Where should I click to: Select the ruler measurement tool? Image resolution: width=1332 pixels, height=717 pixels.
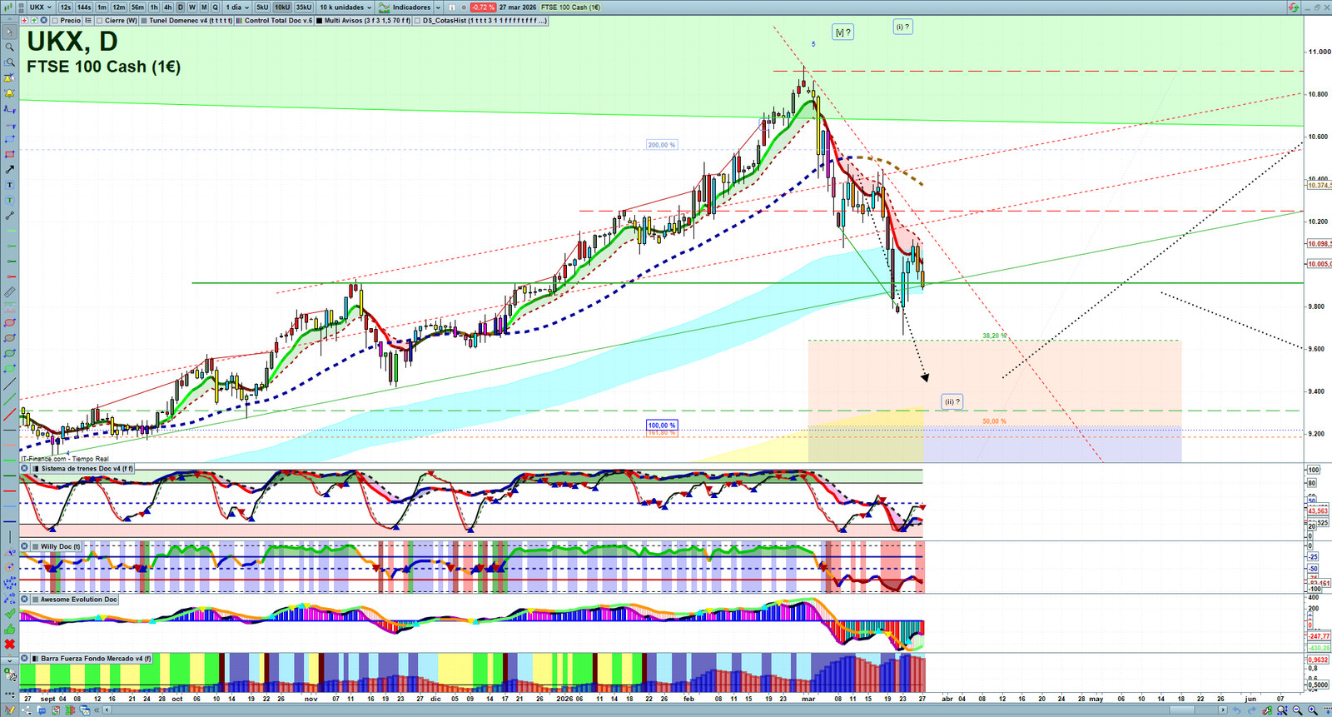pyautogui.click(x=9, y=292)
